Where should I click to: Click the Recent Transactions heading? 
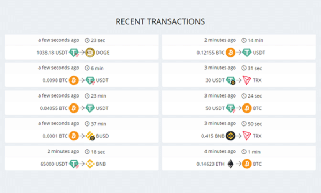pyautogui.click(x=160, y=21)
